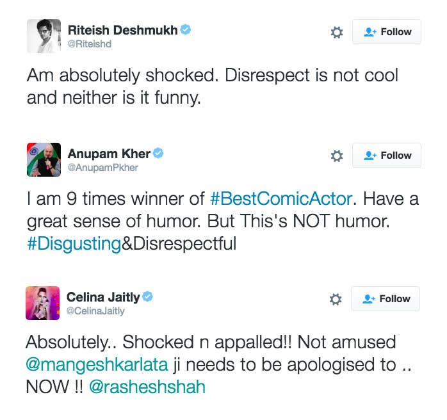Open gear options on Celina Jaitly's tweet

pos(336,300)
